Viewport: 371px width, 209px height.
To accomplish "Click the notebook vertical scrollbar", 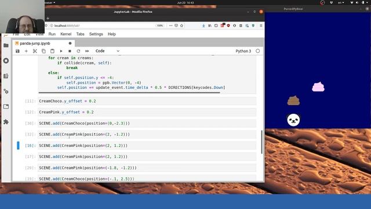I will click(261, 142).
